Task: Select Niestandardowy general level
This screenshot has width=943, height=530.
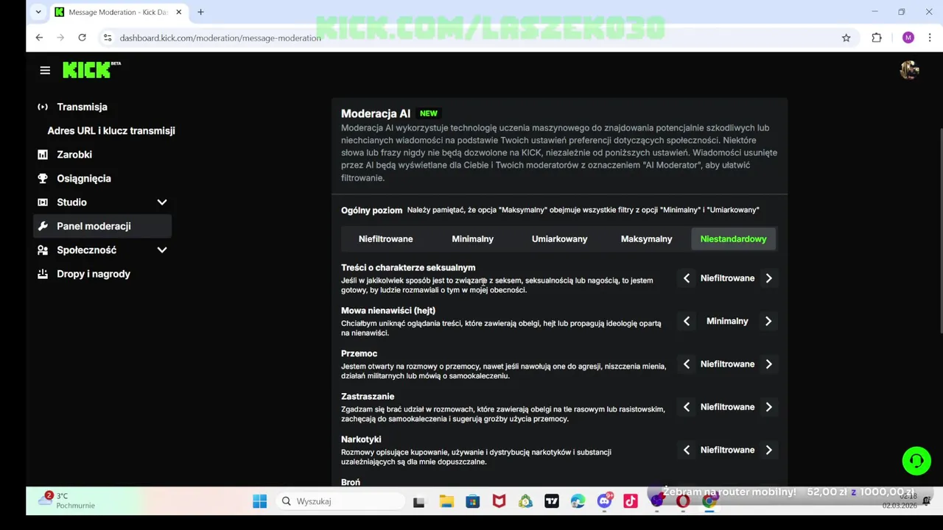Action: click(x=733, y=239)
